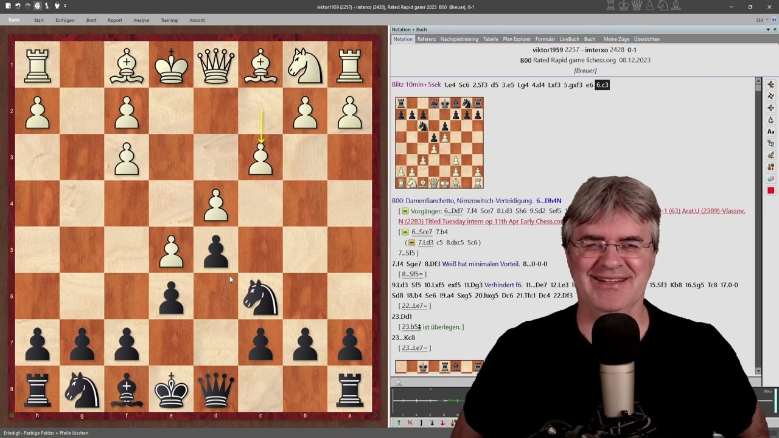Viewport: 779px width, 438px height.
Task: Open the Notation + Buch panel menu arrow
Action: coord(768,29)
